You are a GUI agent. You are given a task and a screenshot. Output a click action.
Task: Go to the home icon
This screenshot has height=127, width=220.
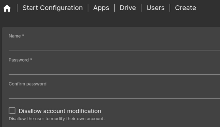(x=7, y=8)
